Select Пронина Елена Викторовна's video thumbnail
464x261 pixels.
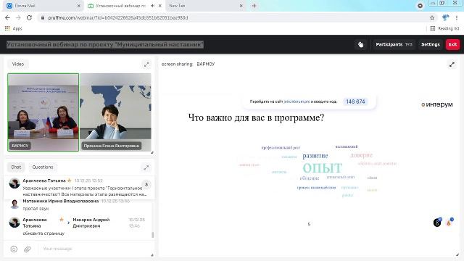point(115,112)
